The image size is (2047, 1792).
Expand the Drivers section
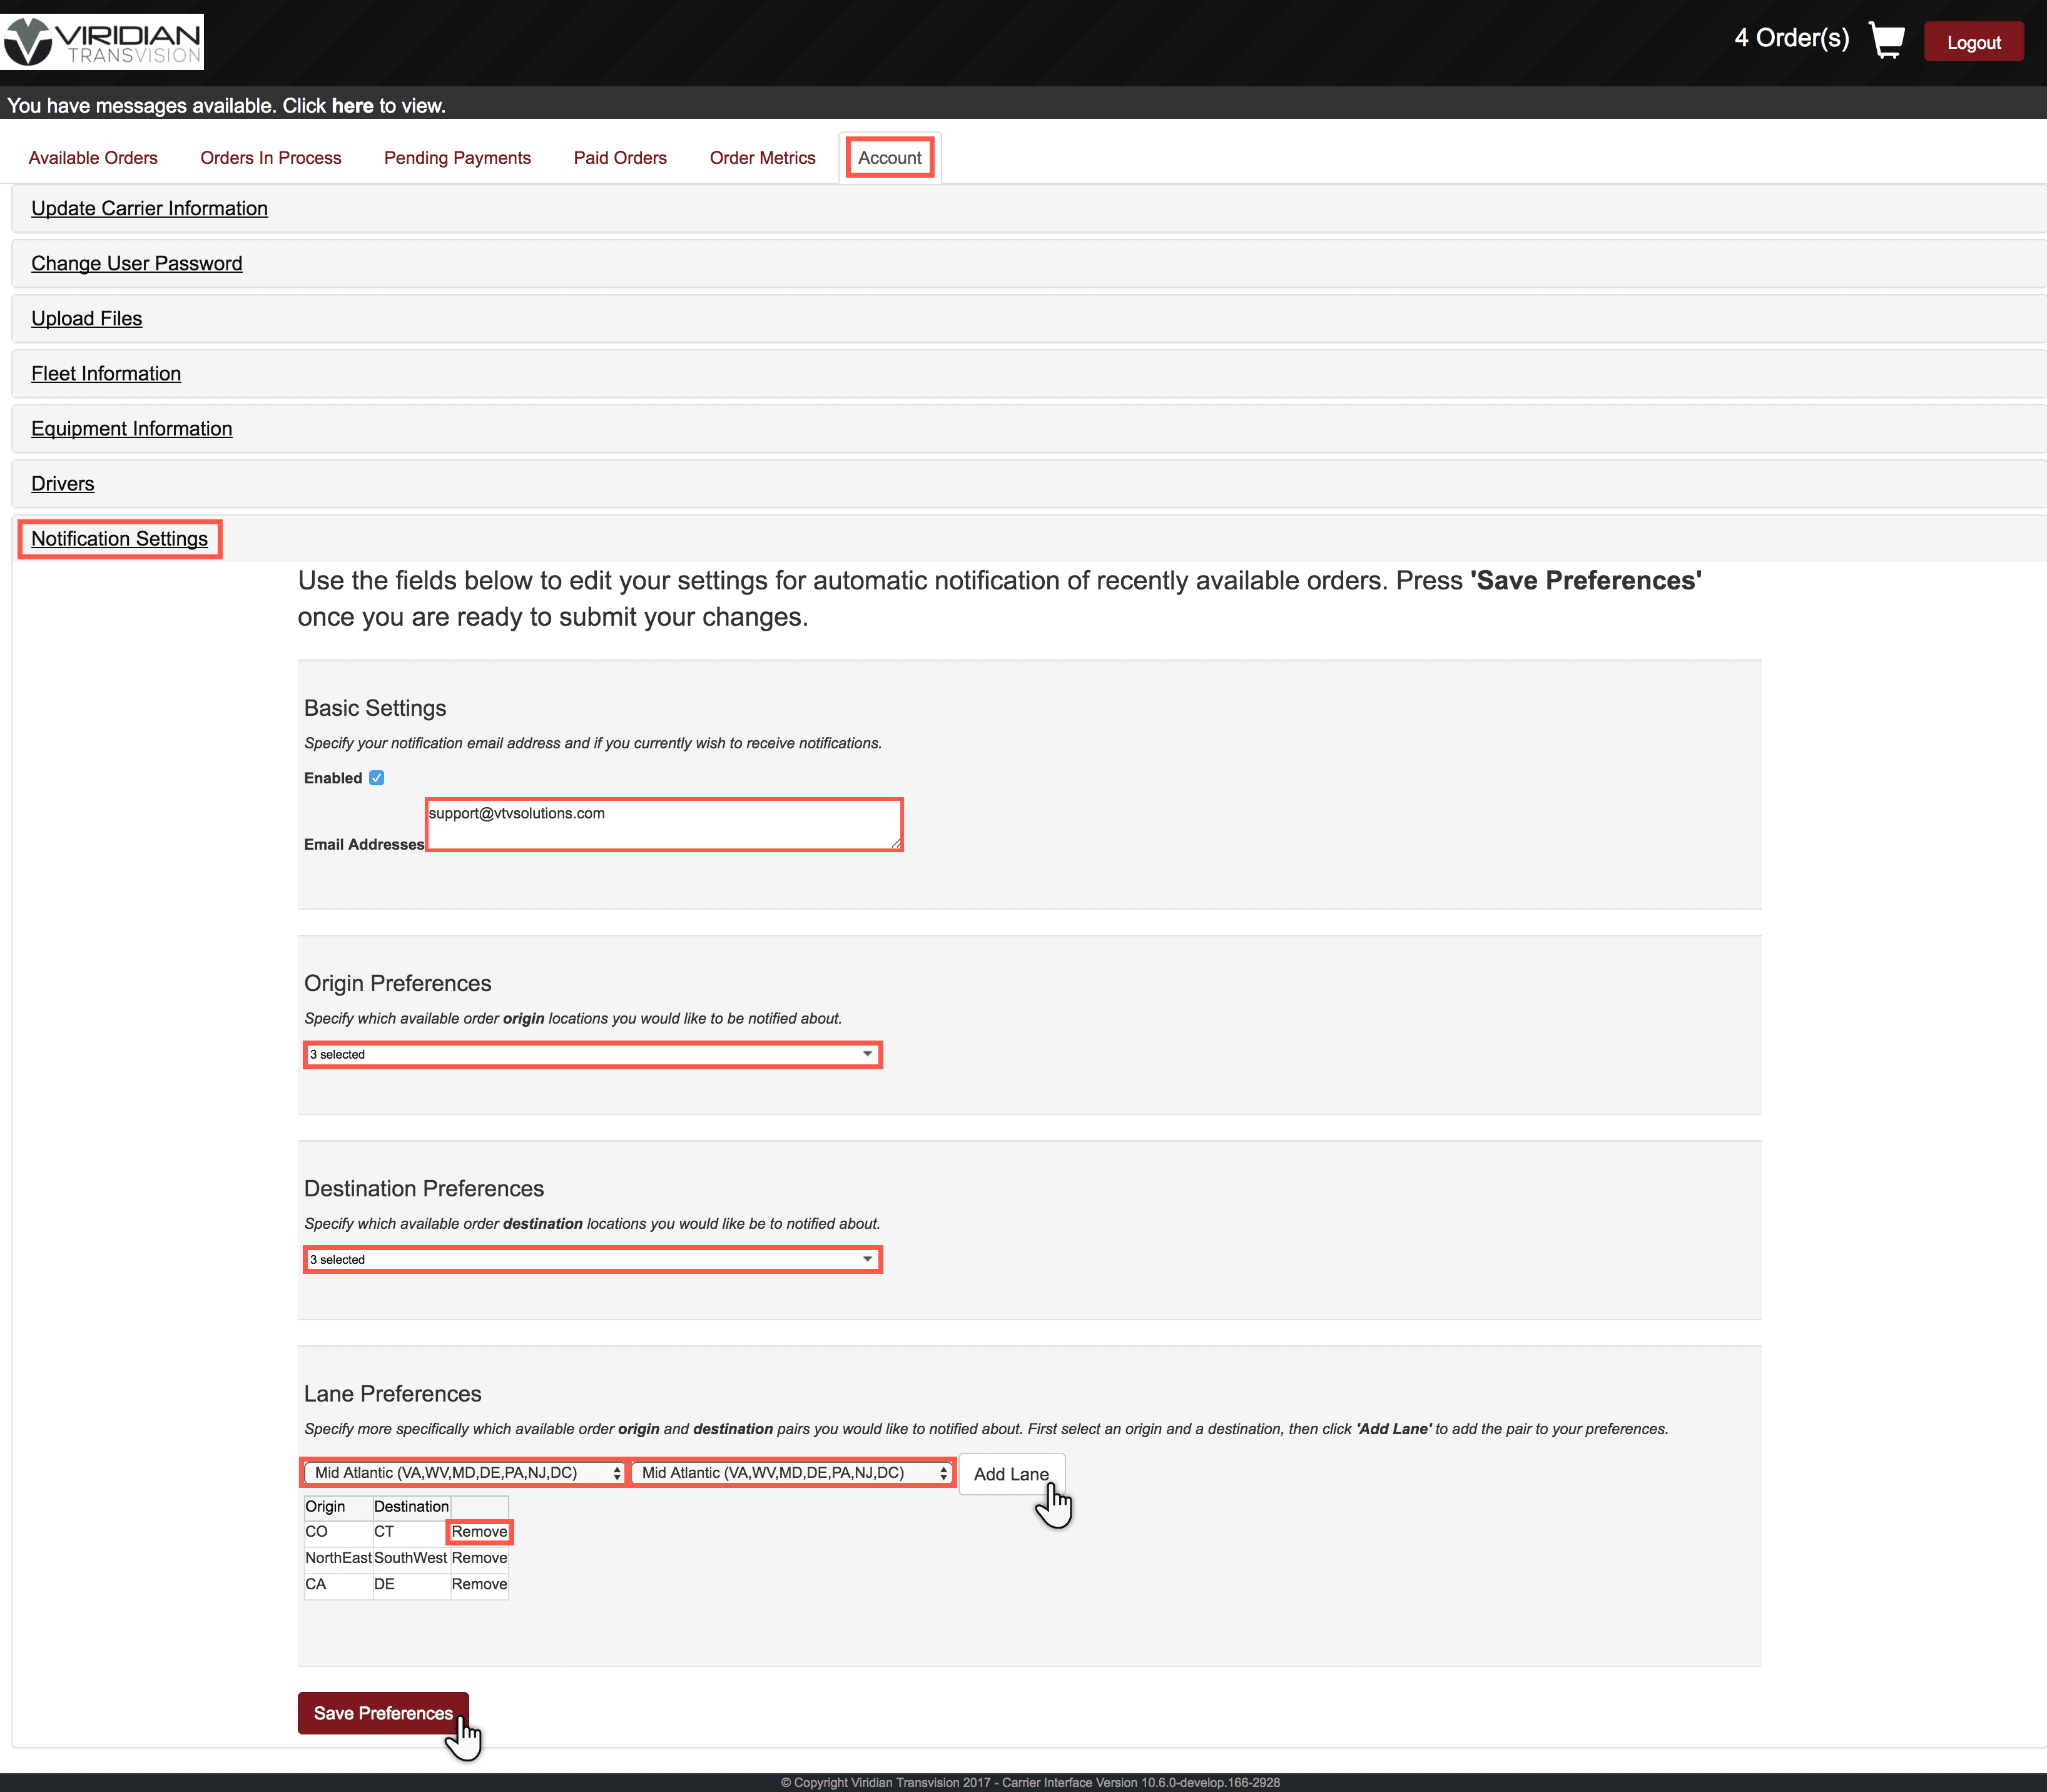tap(63, 484)
